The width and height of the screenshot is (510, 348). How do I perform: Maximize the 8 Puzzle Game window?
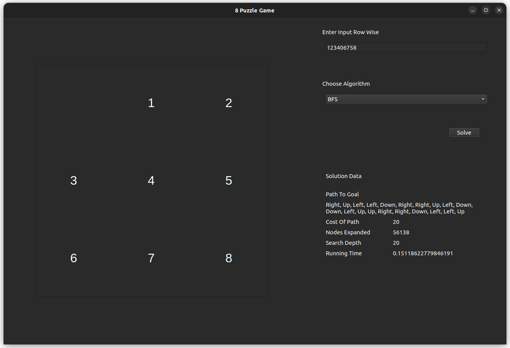click(x=486, y=10)
